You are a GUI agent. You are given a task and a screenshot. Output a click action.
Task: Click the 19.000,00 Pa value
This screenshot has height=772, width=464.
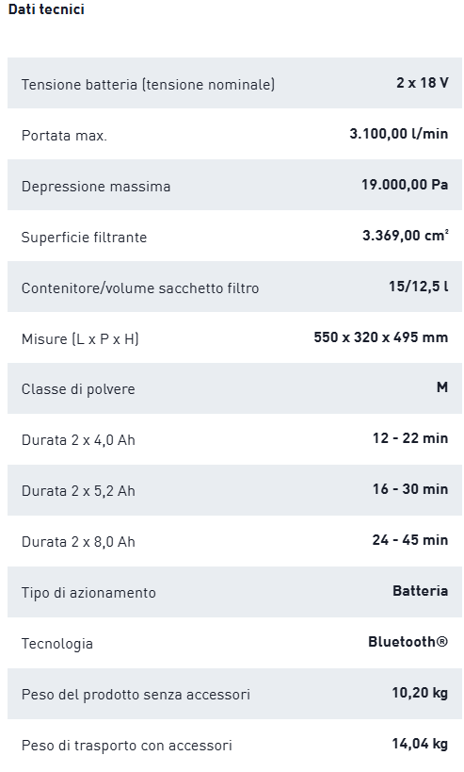pos(405,184)
